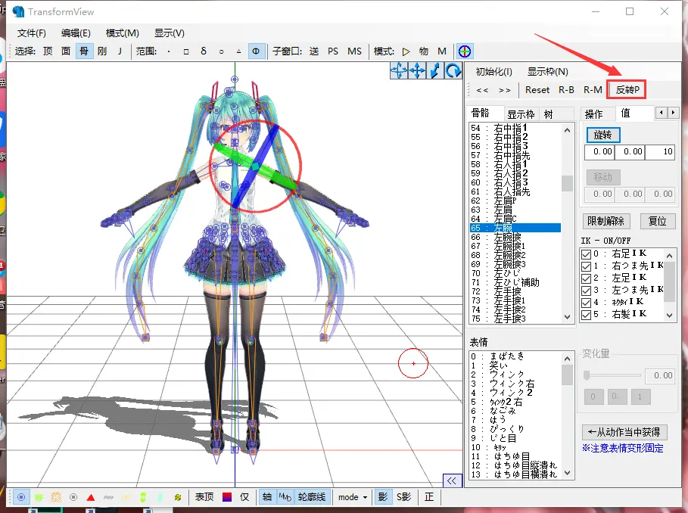688x513 pixels.
Task: Uncheck the 右足IK checkbox
Action: pos(587,254)
